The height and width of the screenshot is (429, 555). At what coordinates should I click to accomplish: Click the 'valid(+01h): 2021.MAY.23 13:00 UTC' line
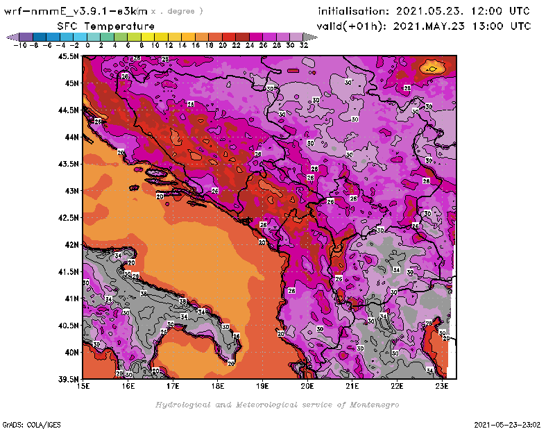[424, 26]
